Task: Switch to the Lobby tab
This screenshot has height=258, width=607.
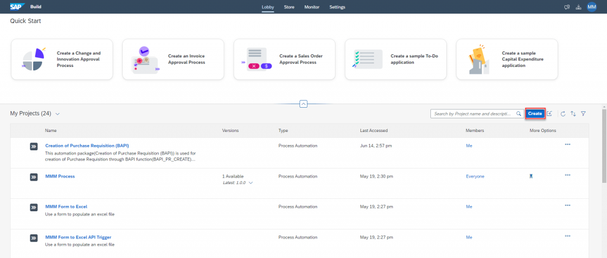Action: [x=268, y=7]
